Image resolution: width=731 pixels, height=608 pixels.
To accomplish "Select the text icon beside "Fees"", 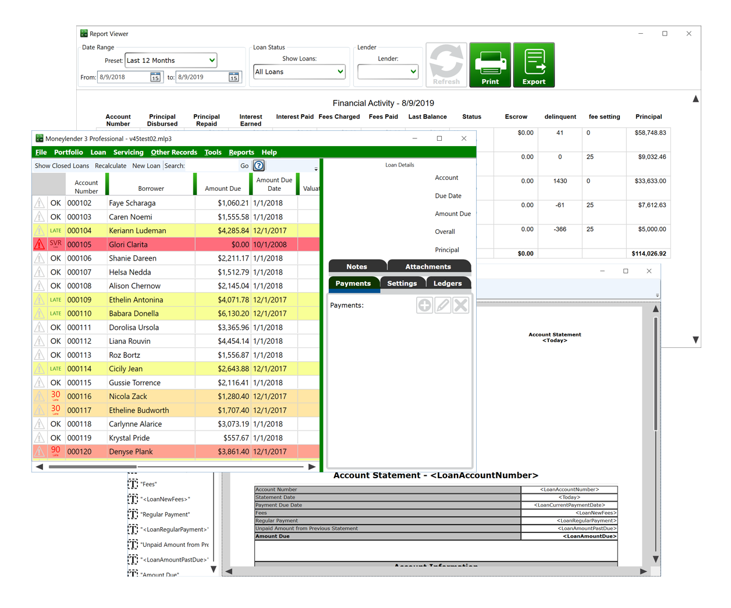I will (x=133, y=484).
